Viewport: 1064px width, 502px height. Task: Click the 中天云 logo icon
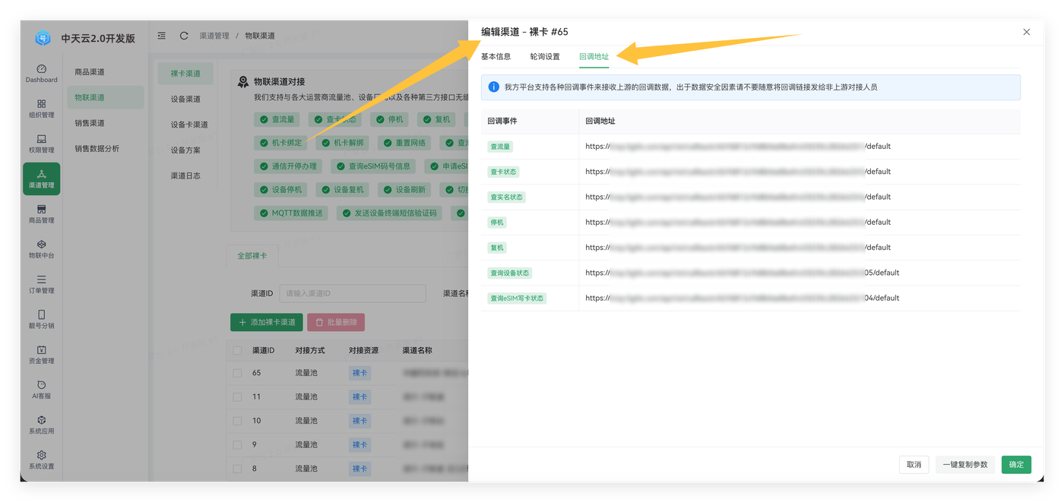coord(43,38)
